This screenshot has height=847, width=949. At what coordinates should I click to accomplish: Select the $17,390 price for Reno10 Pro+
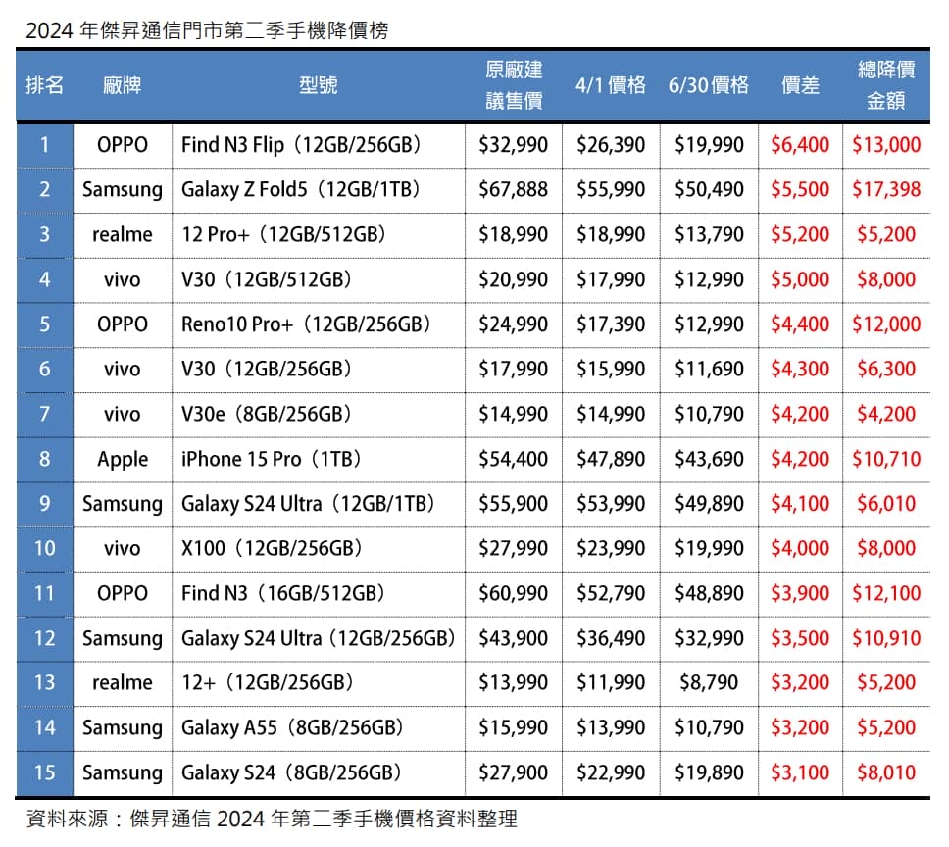[611, 324]
